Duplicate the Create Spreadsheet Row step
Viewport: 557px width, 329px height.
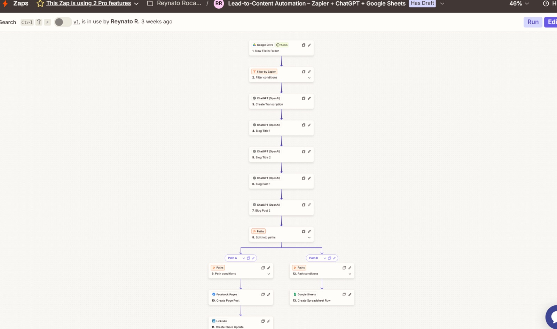(344, 295)
